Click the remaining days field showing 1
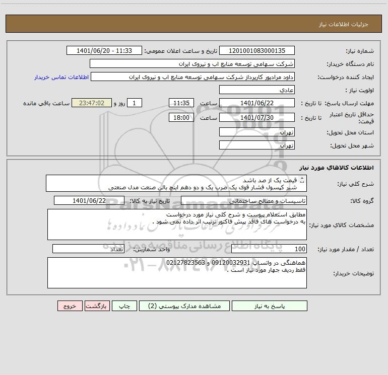This screenshot has height=375, width=388. click(135, 103)
